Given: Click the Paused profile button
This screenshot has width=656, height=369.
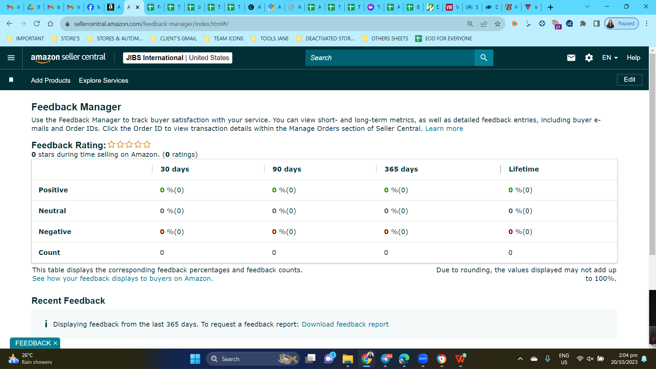Looking at the screenshot, I should (621, 24).
